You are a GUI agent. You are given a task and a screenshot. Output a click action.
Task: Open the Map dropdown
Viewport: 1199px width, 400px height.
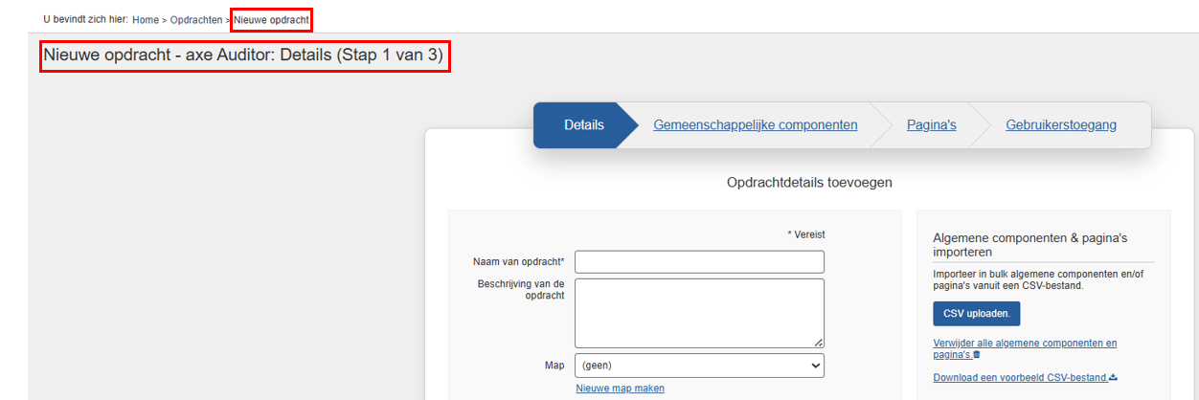[699, 366]
